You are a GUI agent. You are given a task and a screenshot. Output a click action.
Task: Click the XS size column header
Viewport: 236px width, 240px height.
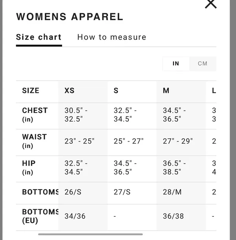point(69,90)
